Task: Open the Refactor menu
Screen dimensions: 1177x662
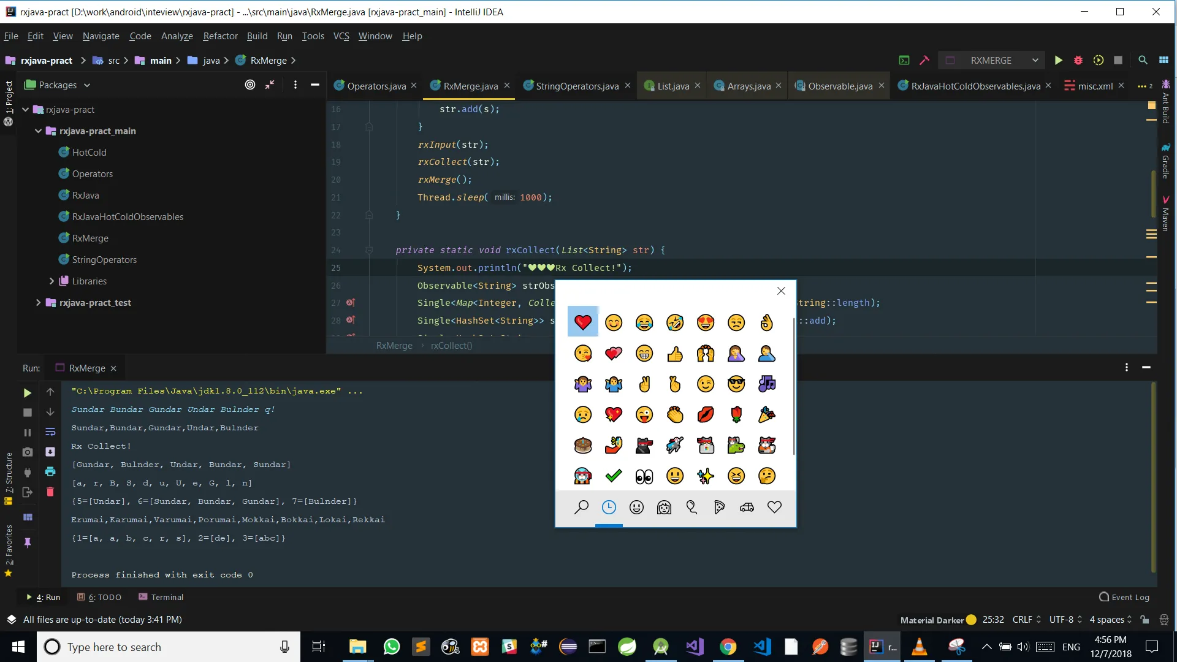Action: (220, 36)
